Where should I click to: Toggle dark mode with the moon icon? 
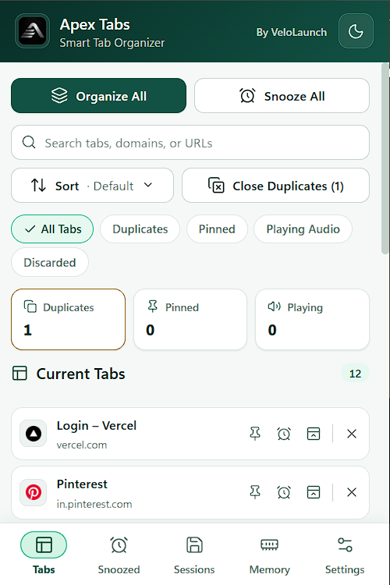356,31
